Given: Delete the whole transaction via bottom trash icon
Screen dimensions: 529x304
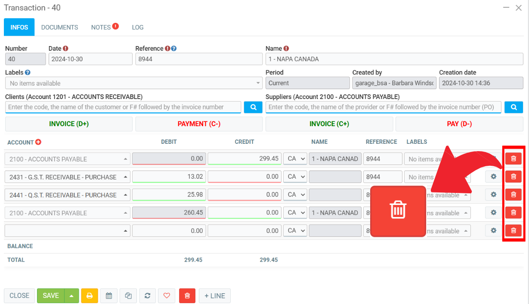Looking at the screenshot, I should pos(187,296).
